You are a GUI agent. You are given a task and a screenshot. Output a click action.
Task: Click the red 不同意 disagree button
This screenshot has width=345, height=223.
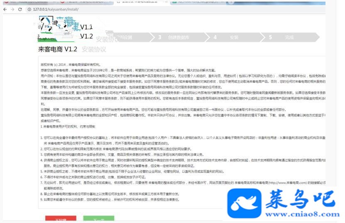[61, 218]
